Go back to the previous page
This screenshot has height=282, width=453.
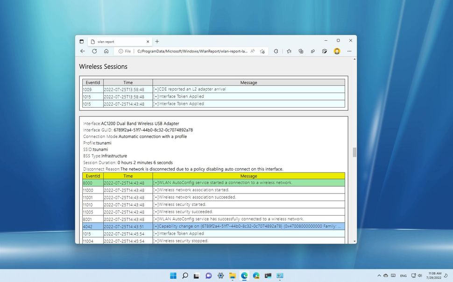(x=82, y=51)
